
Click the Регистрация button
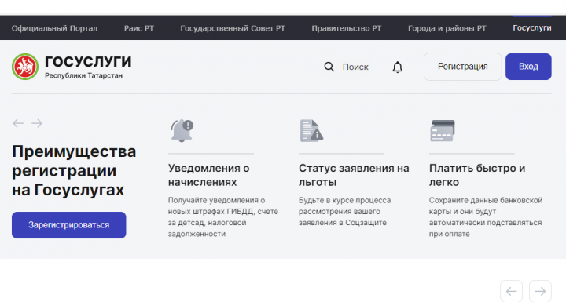coord(463,67)
